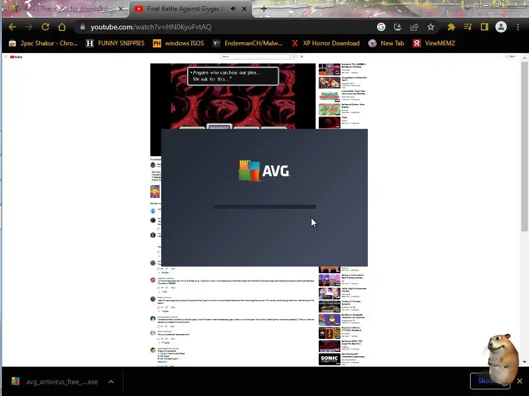
Task: Open the Mario thumbnail recommended video
Action: coord(329,82)
